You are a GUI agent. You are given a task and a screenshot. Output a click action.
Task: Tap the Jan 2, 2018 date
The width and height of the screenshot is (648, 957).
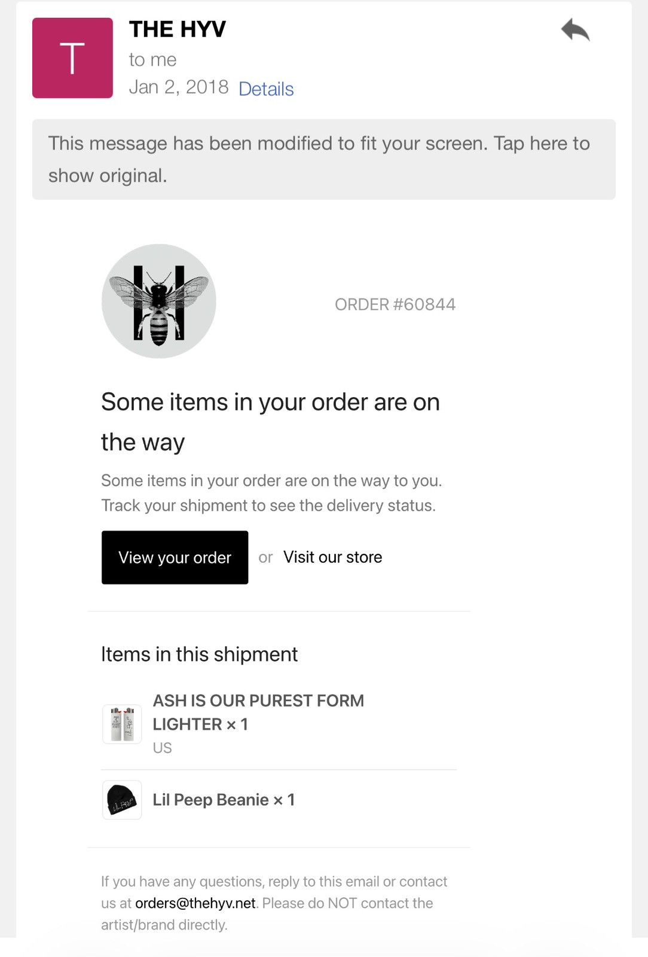pos(179,87)
